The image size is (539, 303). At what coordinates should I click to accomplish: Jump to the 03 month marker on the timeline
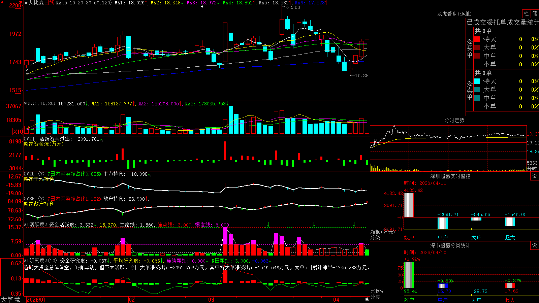click(x=211, y=300)
